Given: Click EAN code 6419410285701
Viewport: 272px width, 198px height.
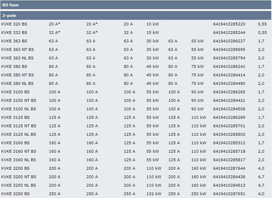Looking at the screenshot, I should pos(229,126).
